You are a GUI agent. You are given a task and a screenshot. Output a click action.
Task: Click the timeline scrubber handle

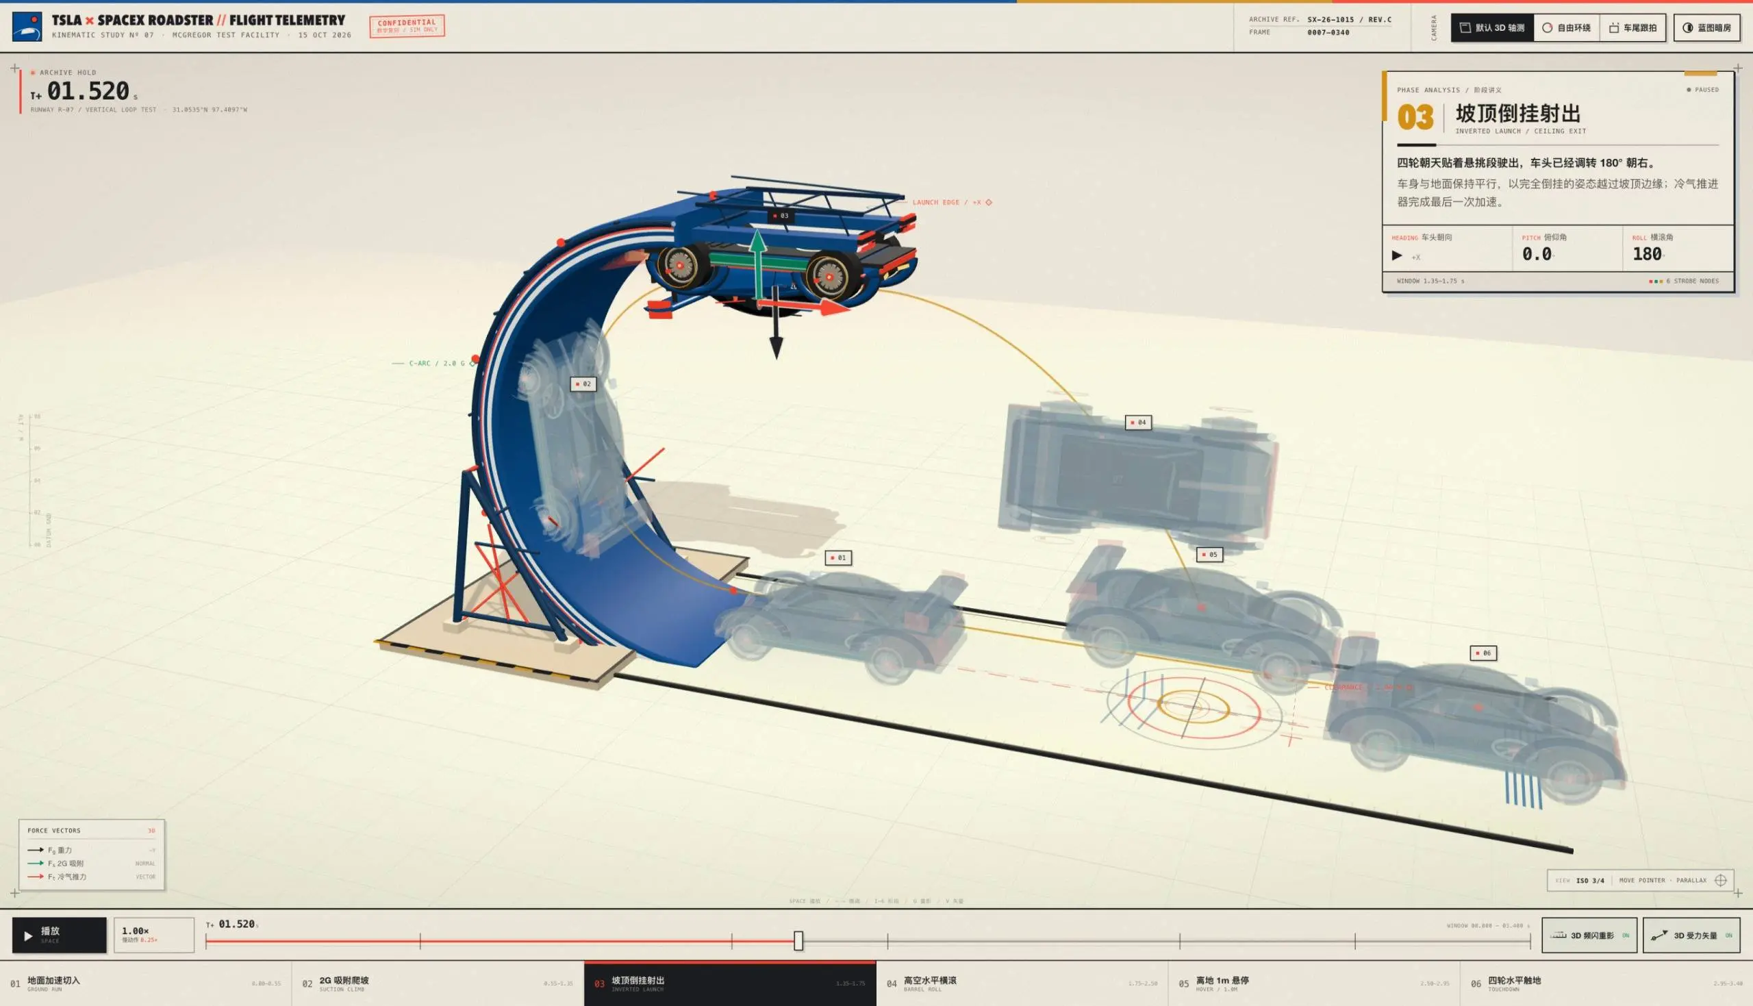click(798, 940)
